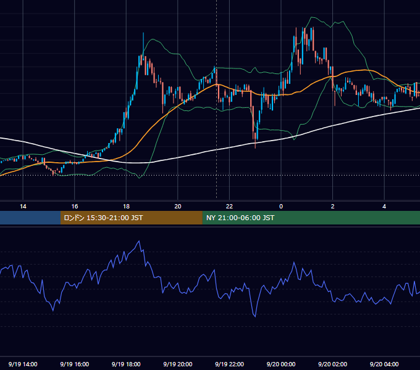Image resolution: width=420 pixels, height=370 pixels.
Task: Click the 9/19 18:00 date label
Action: coord(126,364)
